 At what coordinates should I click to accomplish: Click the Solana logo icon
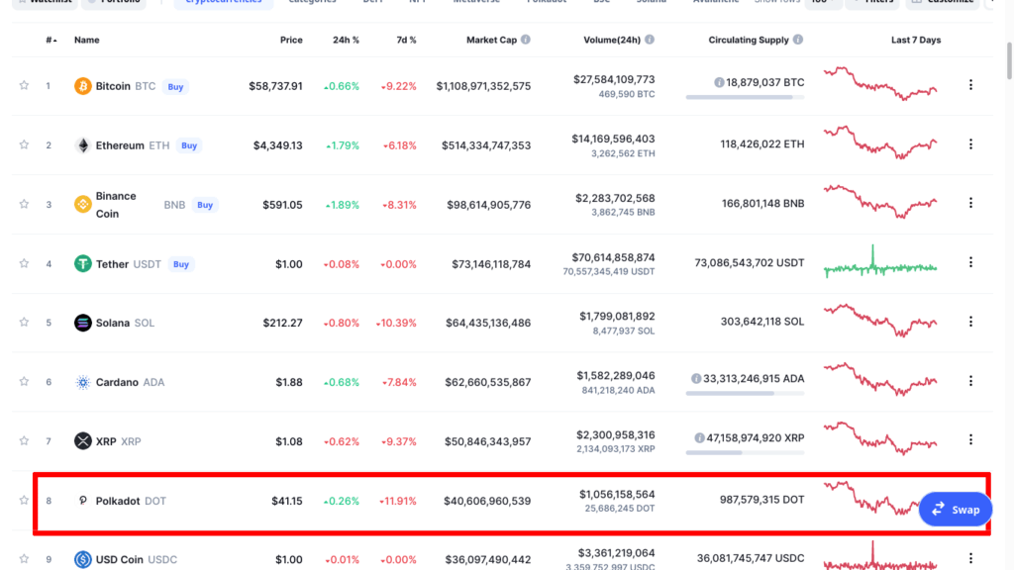pyautogui.click(x=83, y=323)
